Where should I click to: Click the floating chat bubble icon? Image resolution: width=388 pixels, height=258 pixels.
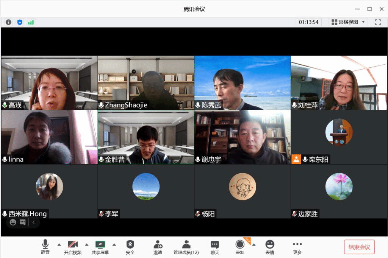click(22, 222)
